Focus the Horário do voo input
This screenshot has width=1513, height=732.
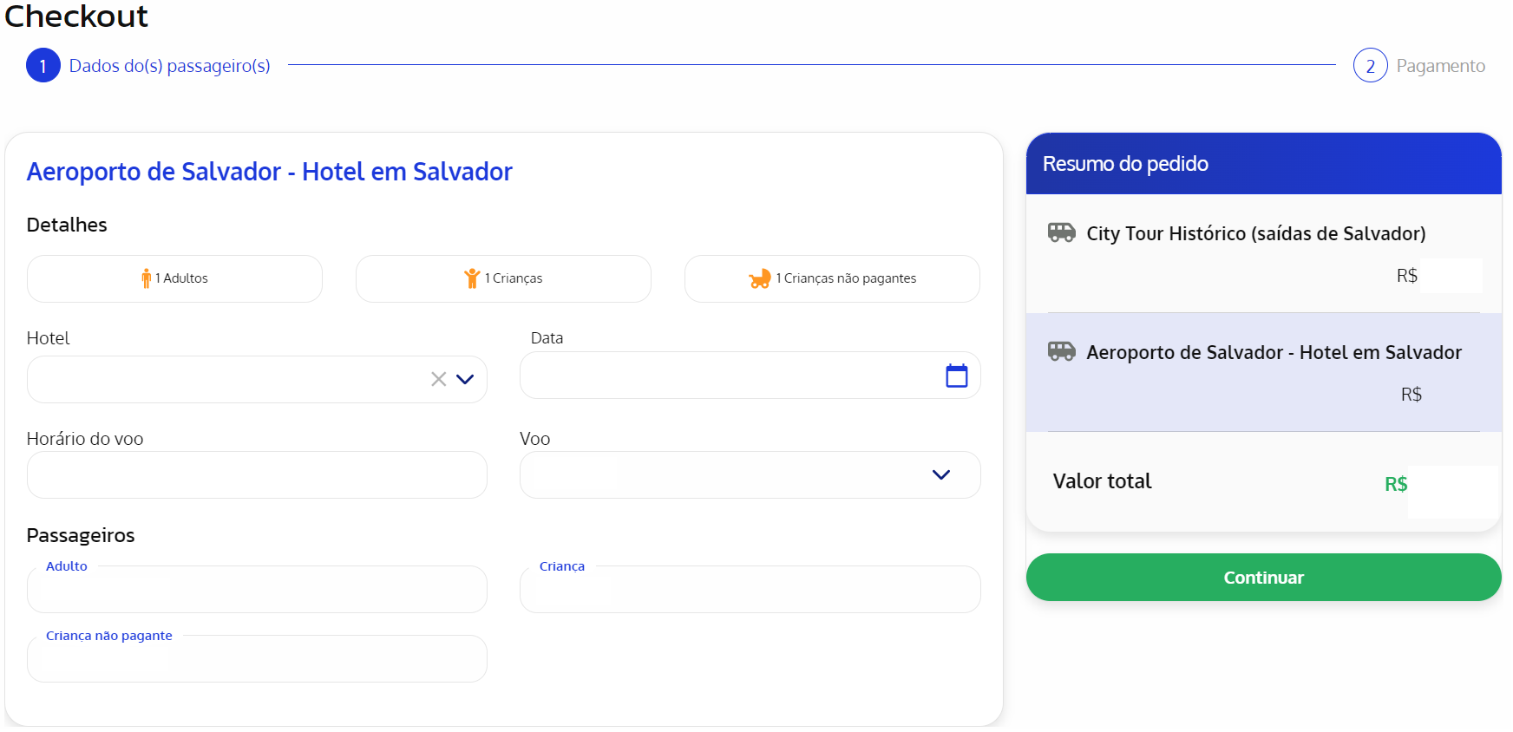[257, 475]
